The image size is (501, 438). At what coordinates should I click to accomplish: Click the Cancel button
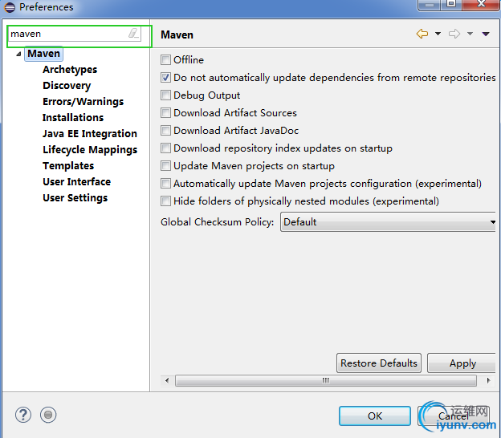[453, 416]
